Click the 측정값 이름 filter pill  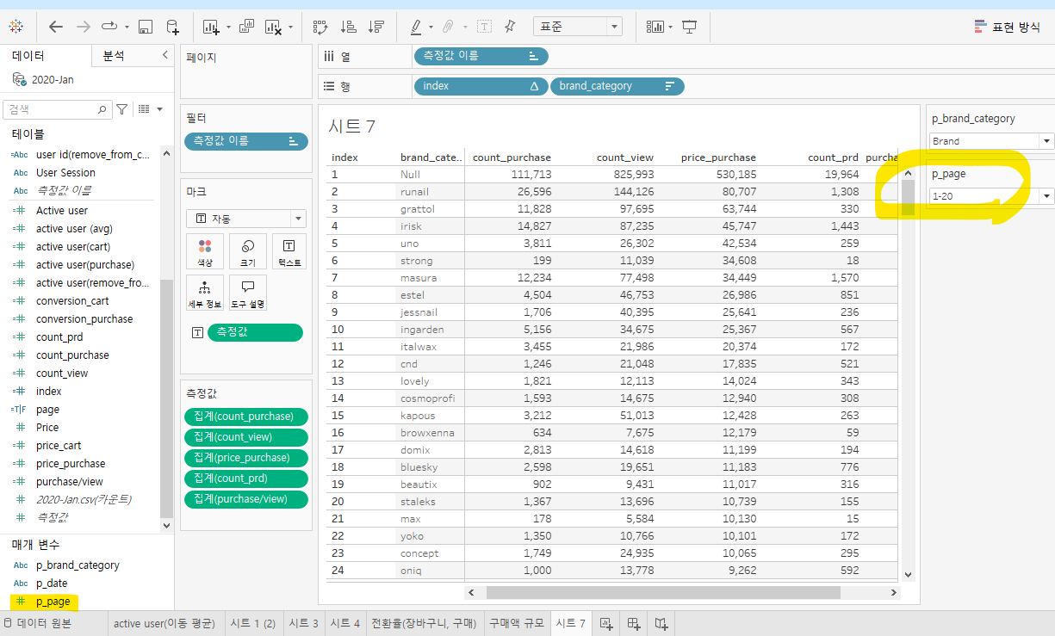point(246,141)
